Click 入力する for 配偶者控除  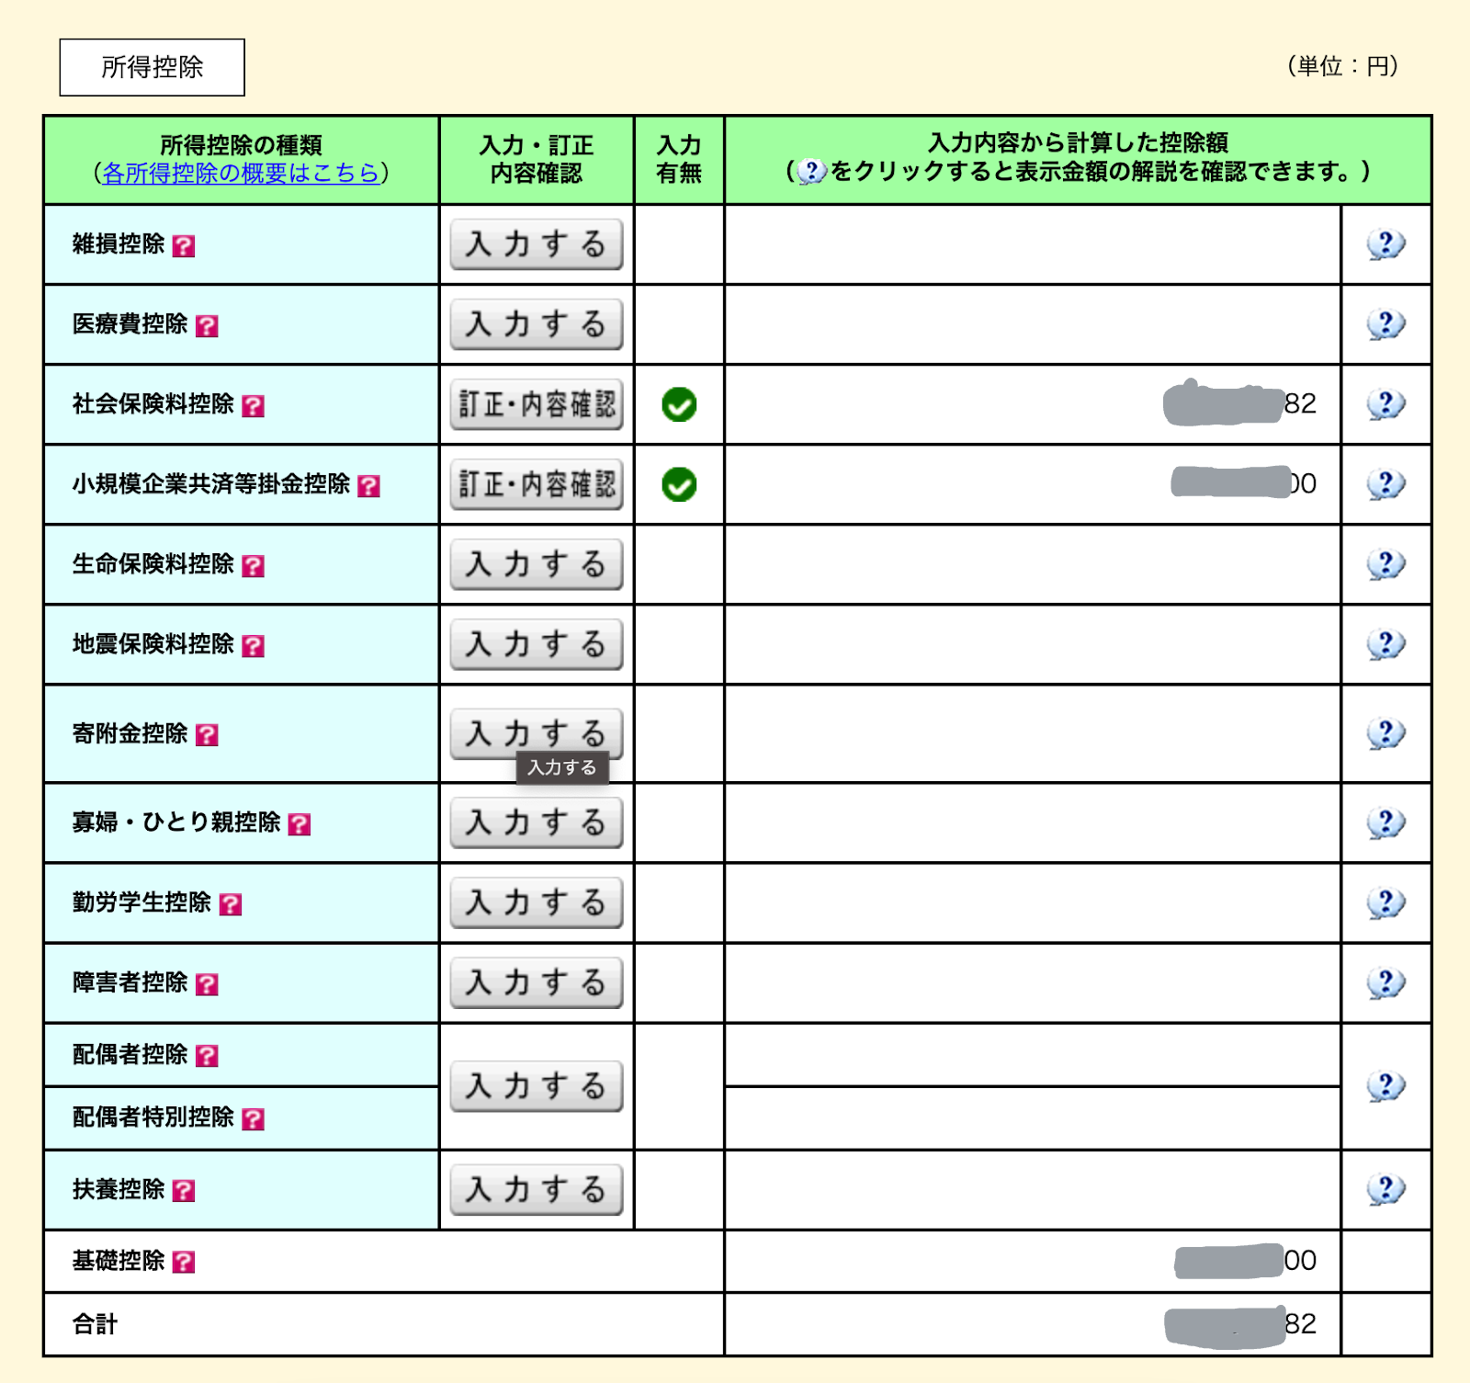tap(537, 1086)
